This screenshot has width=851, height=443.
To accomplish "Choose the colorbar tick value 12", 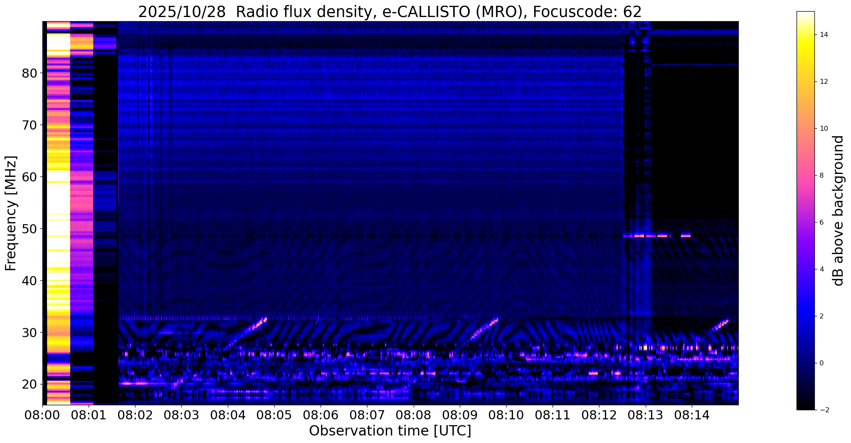I will (823, 82).
